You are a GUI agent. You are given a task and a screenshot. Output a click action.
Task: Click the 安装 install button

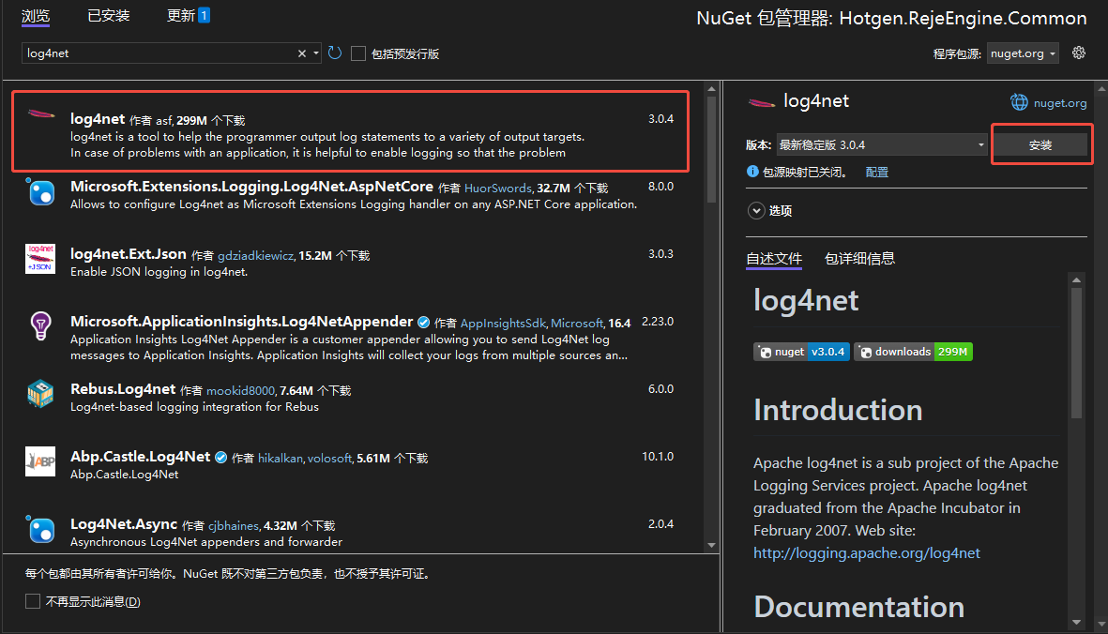click(x=1040, y=144)
